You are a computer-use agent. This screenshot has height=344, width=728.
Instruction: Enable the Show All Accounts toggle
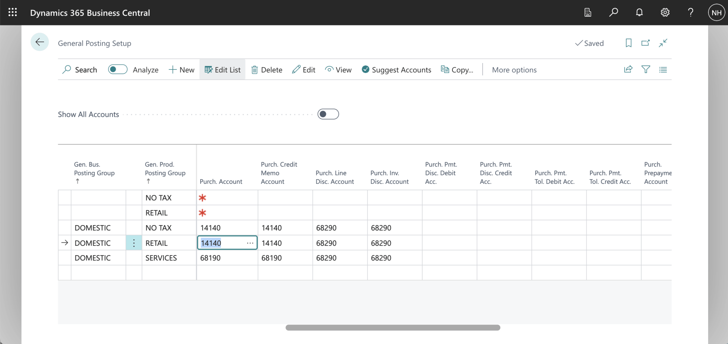pyautogui.click(x=328, y=114)
